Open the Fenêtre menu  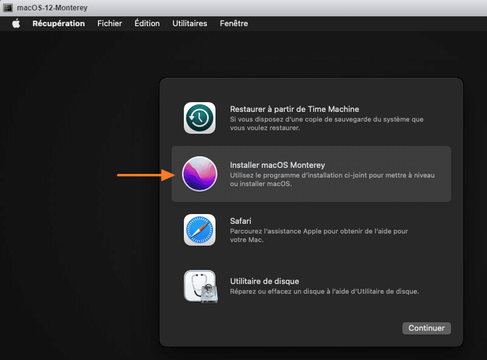click(234, 24)
